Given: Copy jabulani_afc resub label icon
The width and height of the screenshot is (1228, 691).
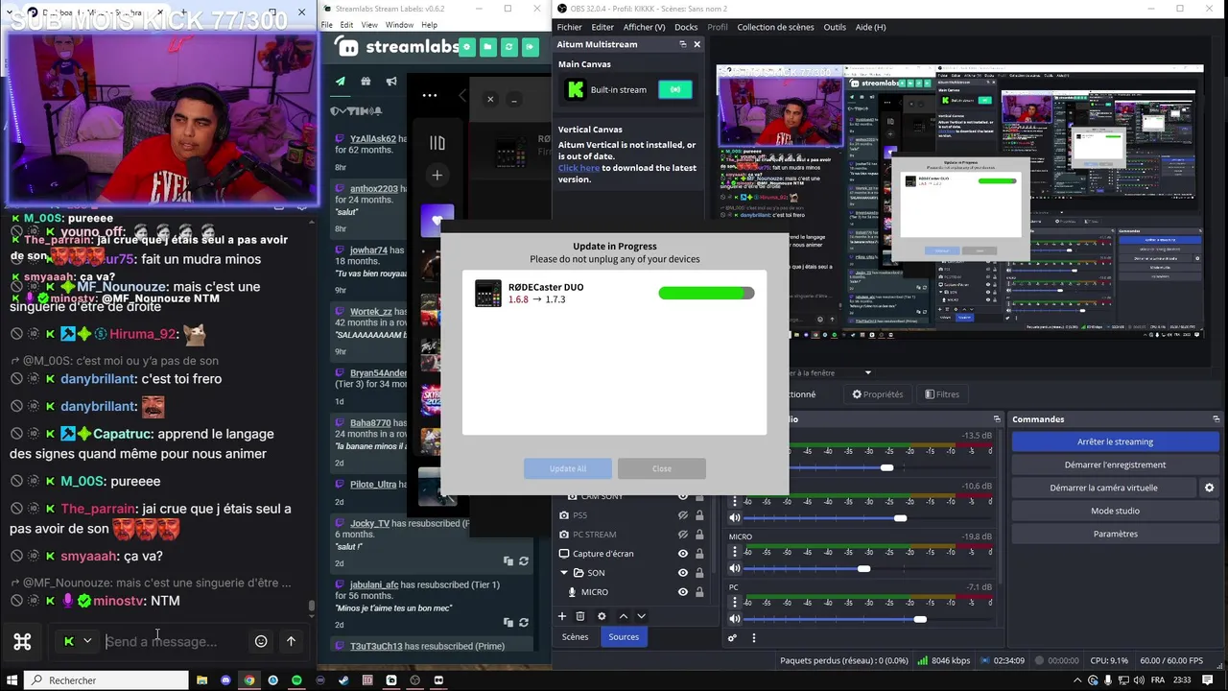Looking at the screenshot, I should click(x=508, y=623).
